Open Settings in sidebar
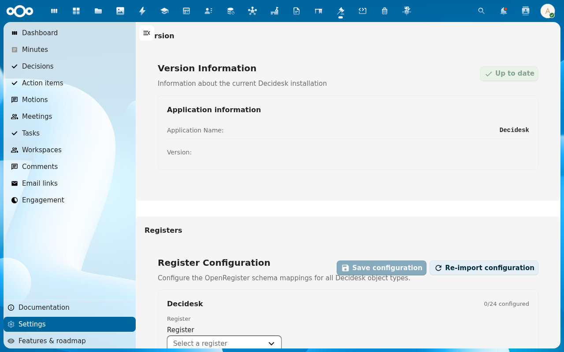 point(70,324)
